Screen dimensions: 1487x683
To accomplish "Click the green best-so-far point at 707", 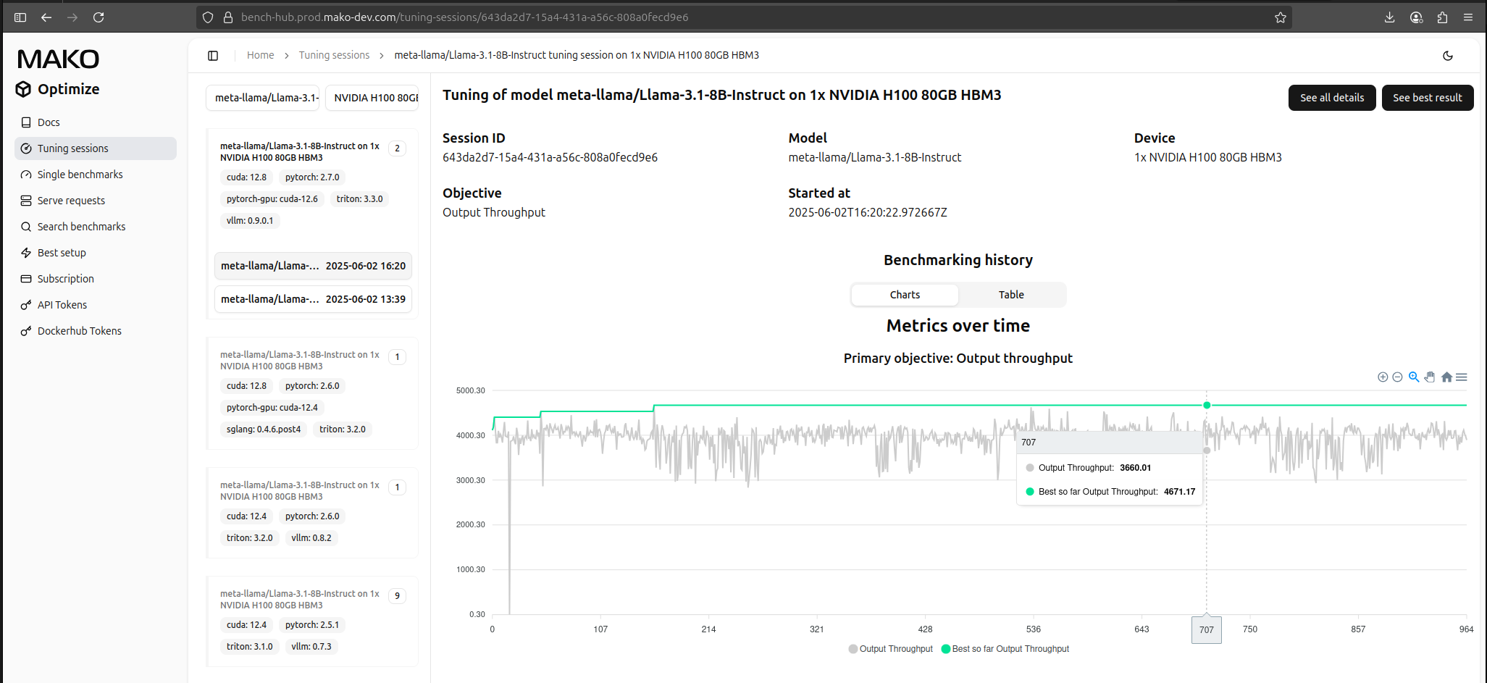I will point(1207,405).
